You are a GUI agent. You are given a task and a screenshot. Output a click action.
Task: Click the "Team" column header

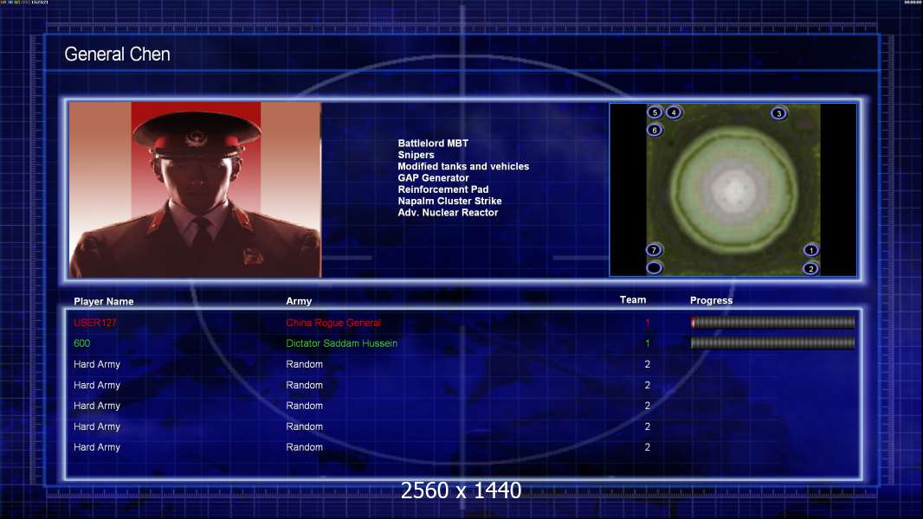pyautogui.click(x=633, y=300)
